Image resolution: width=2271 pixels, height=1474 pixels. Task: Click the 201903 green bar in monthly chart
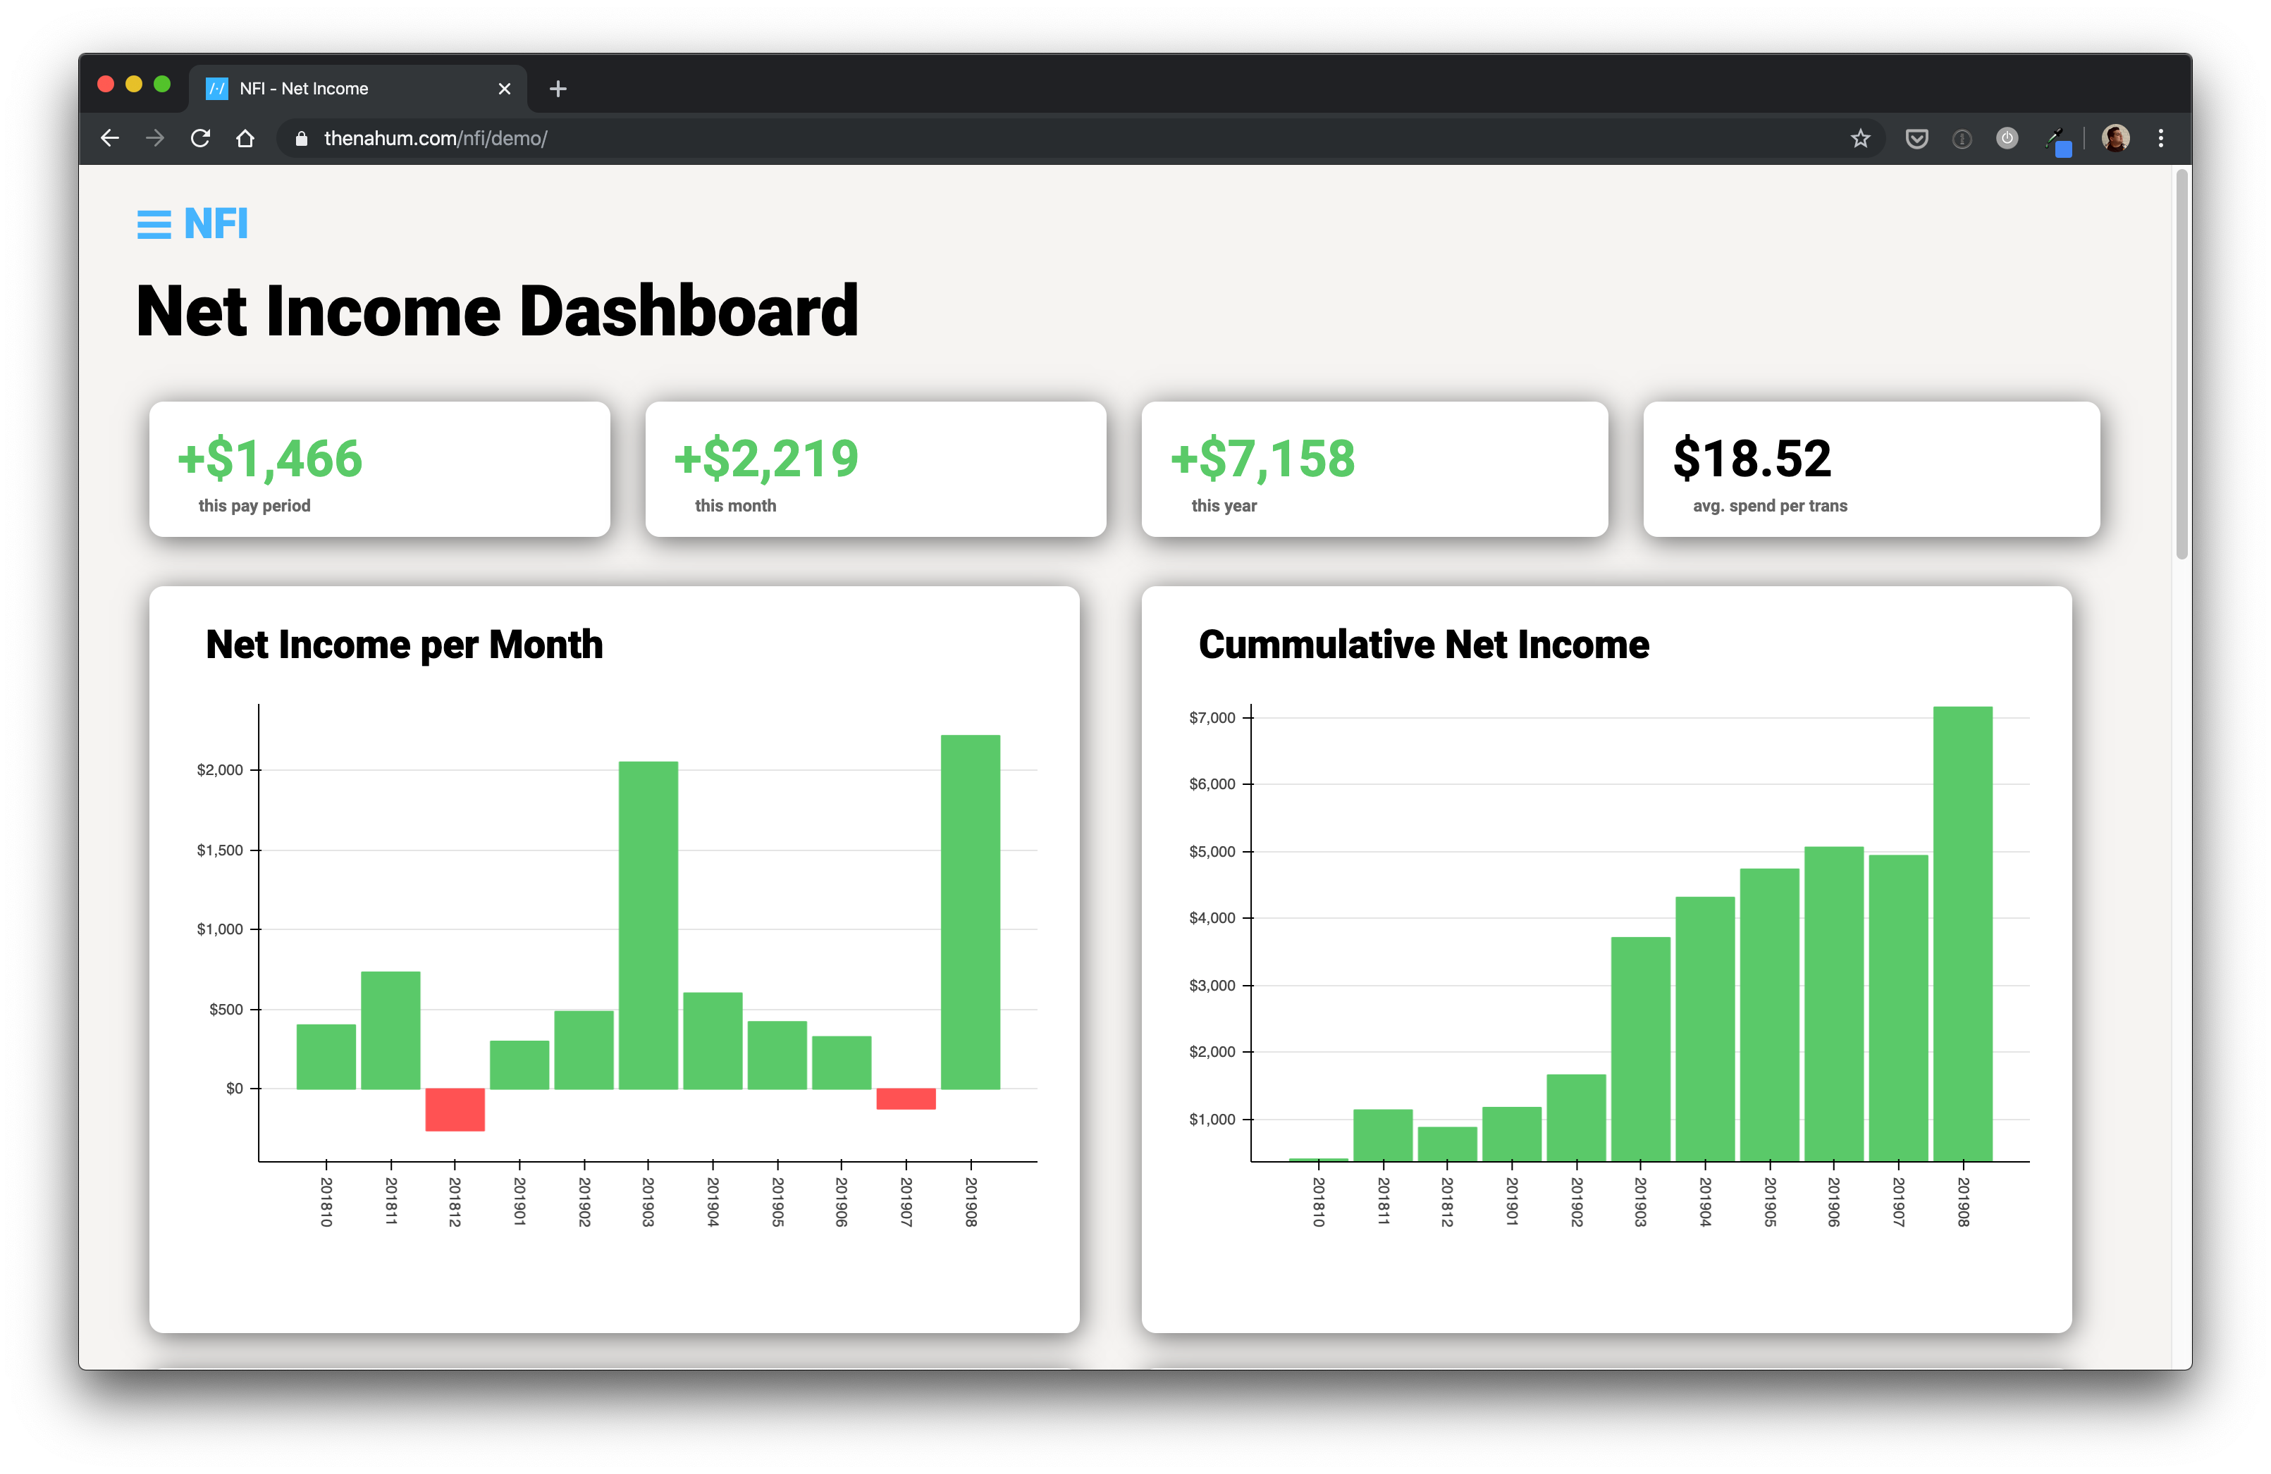[x=648, y=924]
